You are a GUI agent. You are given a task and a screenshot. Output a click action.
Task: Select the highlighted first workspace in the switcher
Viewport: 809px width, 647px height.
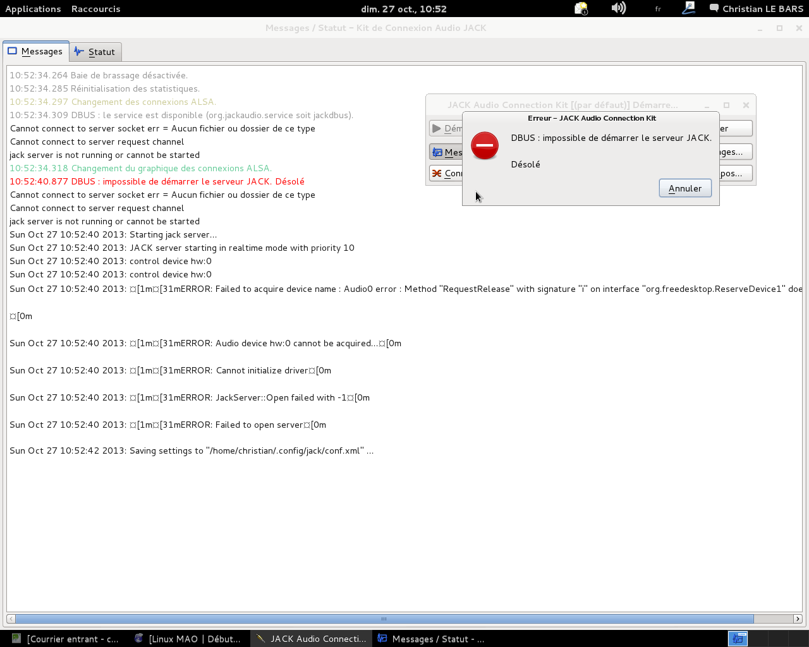(x=738, y=639)
